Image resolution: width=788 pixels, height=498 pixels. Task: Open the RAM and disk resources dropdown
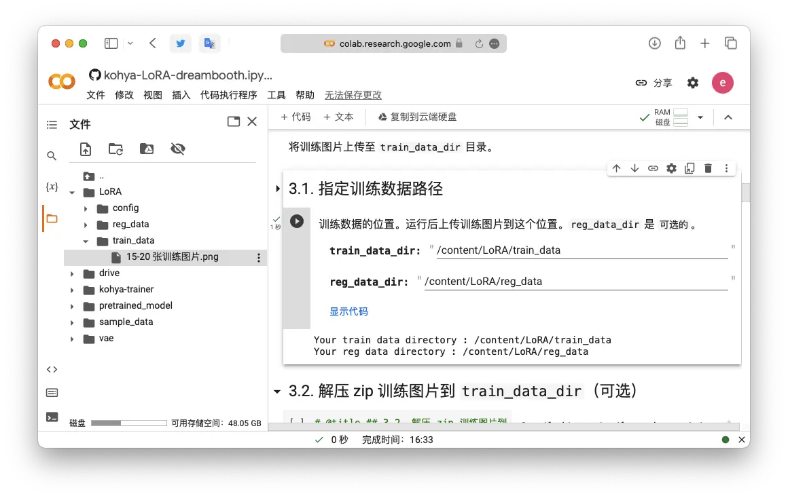pyautogui.click(x=700, y=117)
